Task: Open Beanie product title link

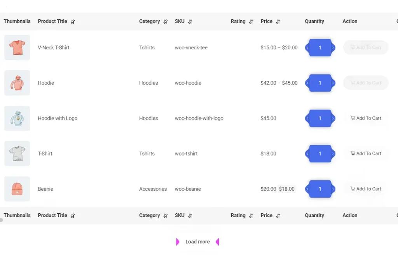Action: 45,189
